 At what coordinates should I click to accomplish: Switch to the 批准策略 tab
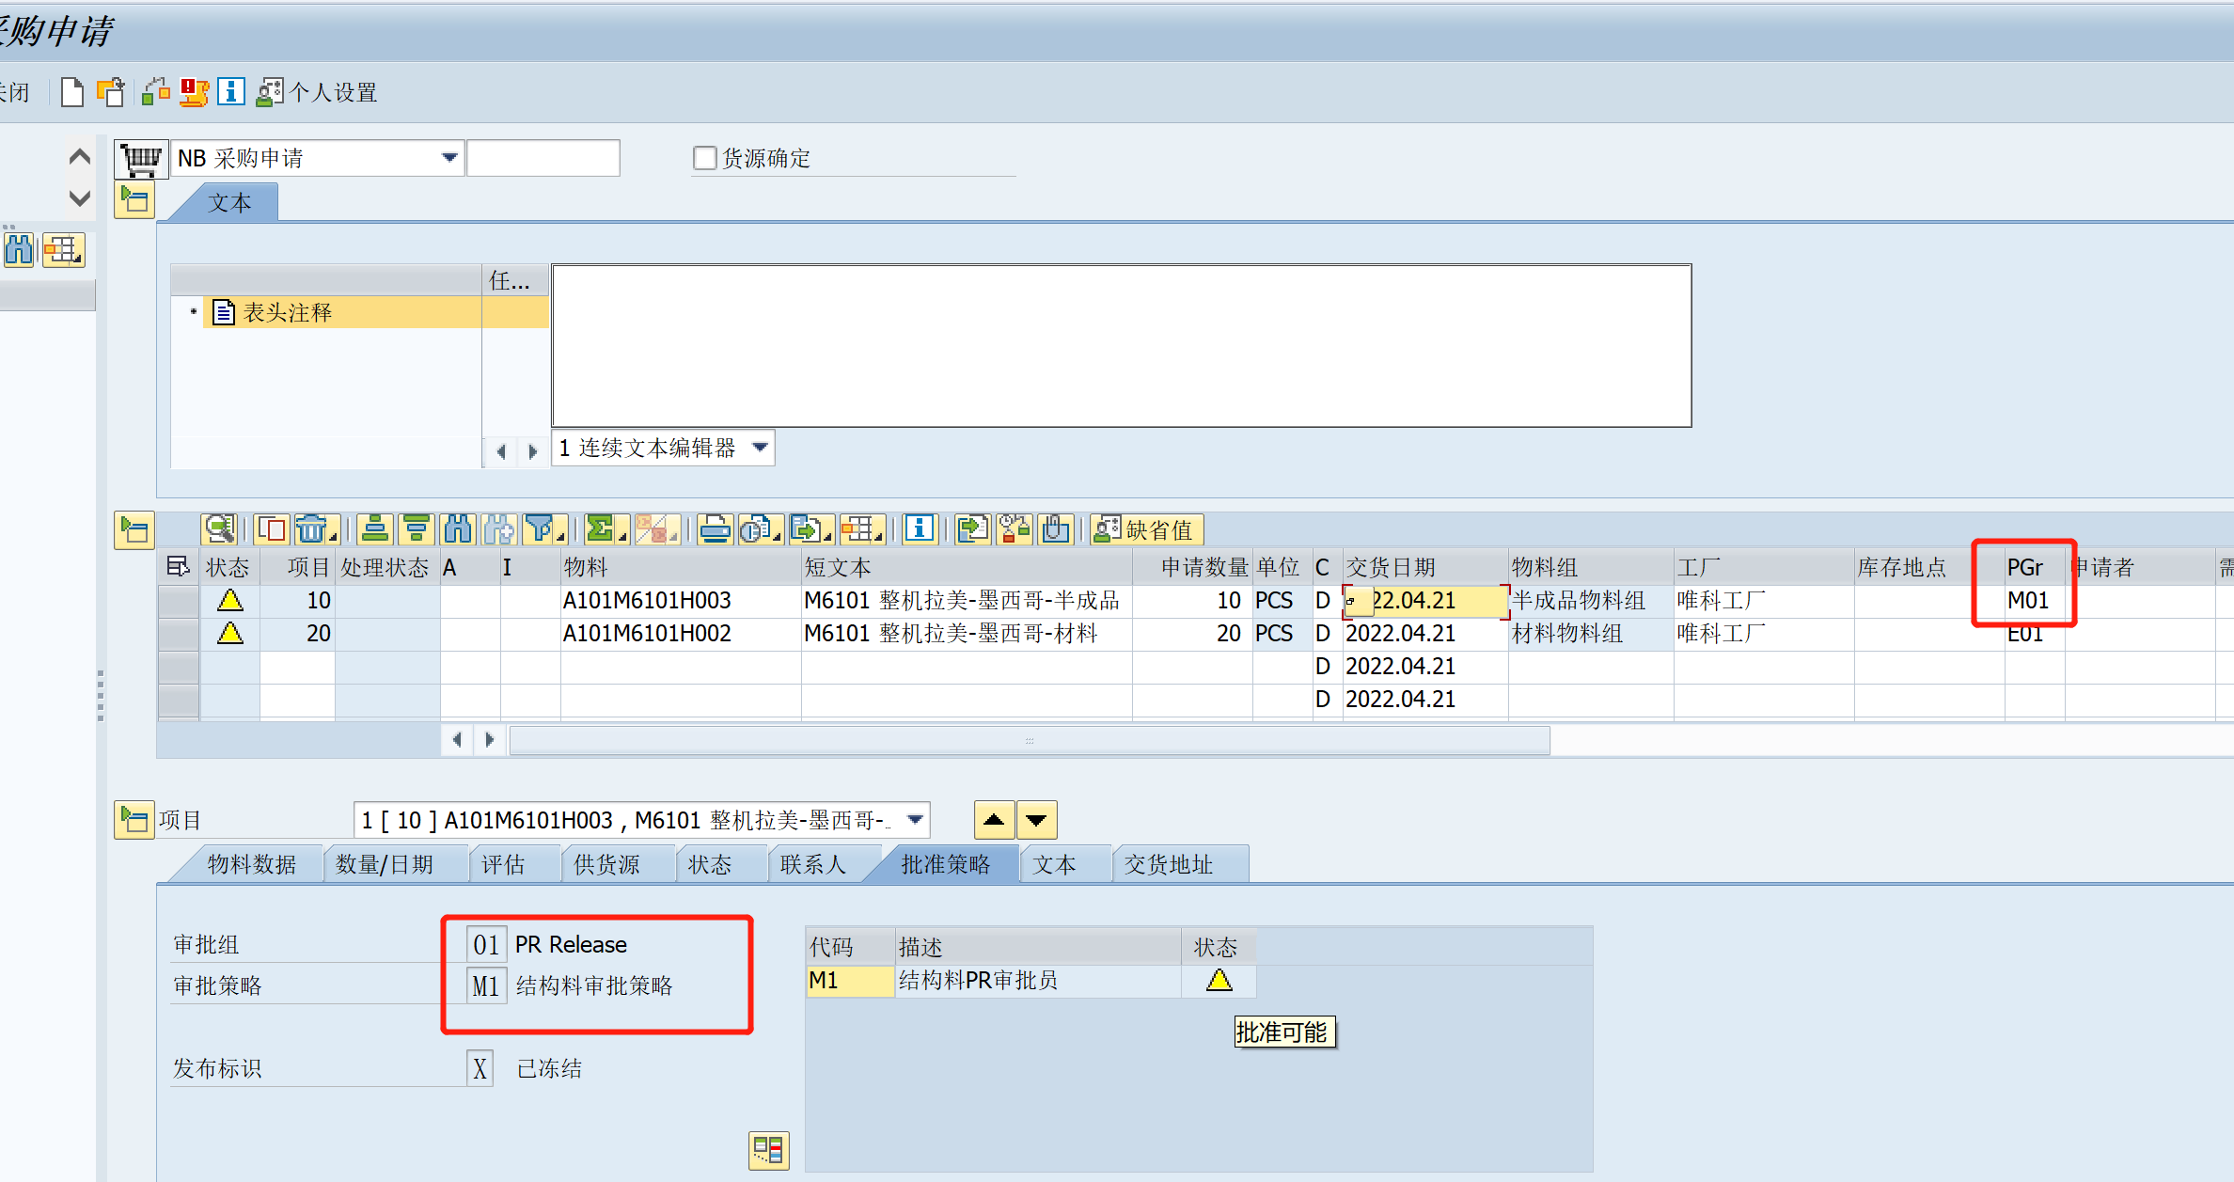coord(945,863)
